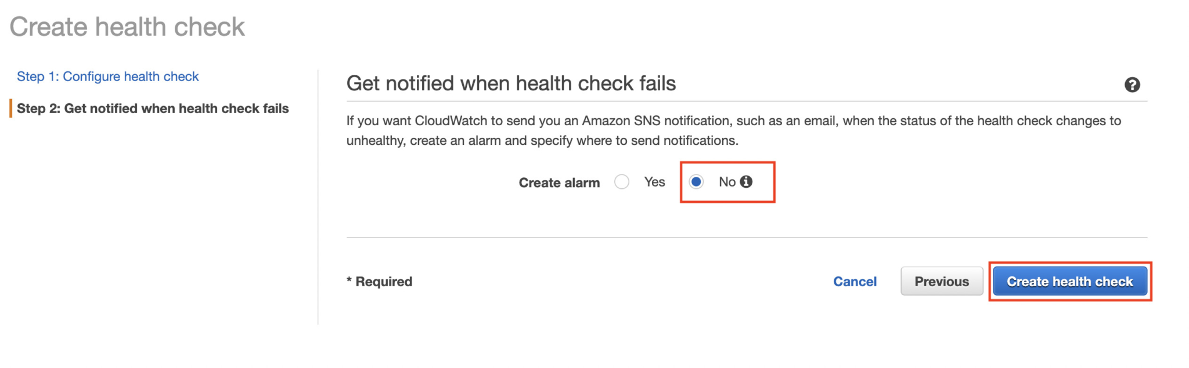Click the horizontal divider above the Cancel link
The height and width of the screenshot is (368, 1189).
[x=746, y=238]
